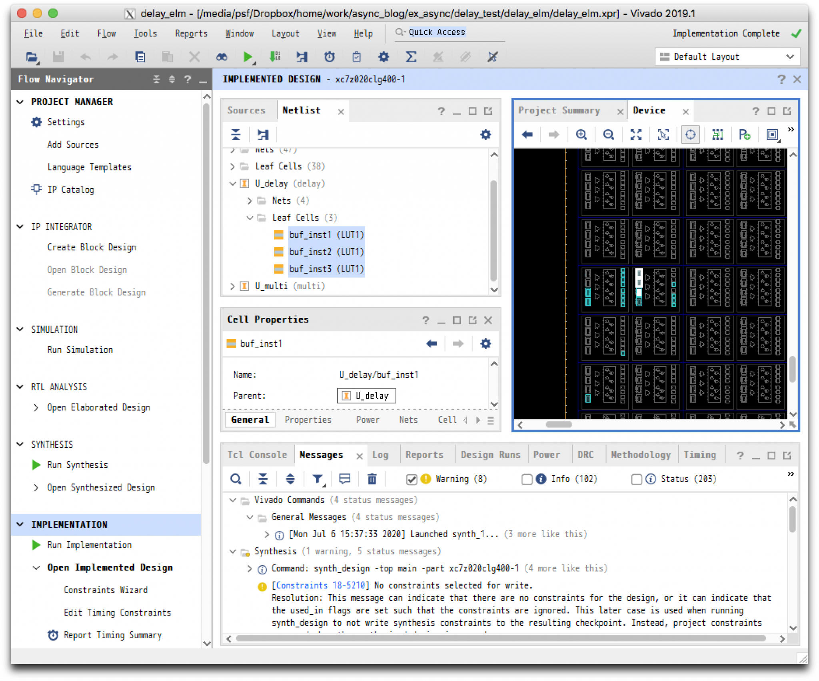Click the green Run toolbar arrow
The width and height of the screenshot is (819, 681).
(248, 57)
